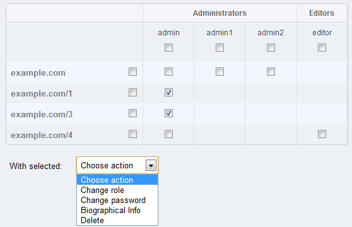Check admin2 on example.com row
The height and width of the screenshot is (227, 352).
click(x=271, y=72)
